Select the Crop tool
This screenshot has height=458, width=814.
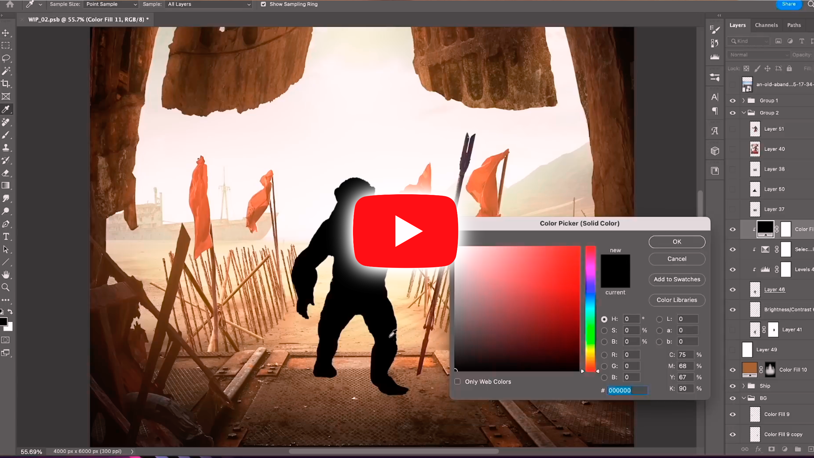coord(6,84)
